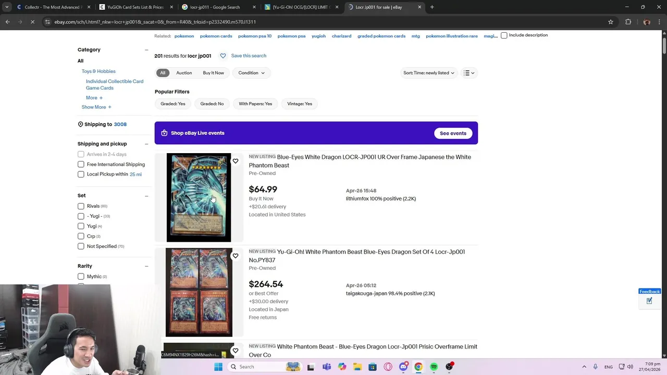Open the Condition filter dropdown
Viewport: 667px width, 375px height.
pos(252,73)
